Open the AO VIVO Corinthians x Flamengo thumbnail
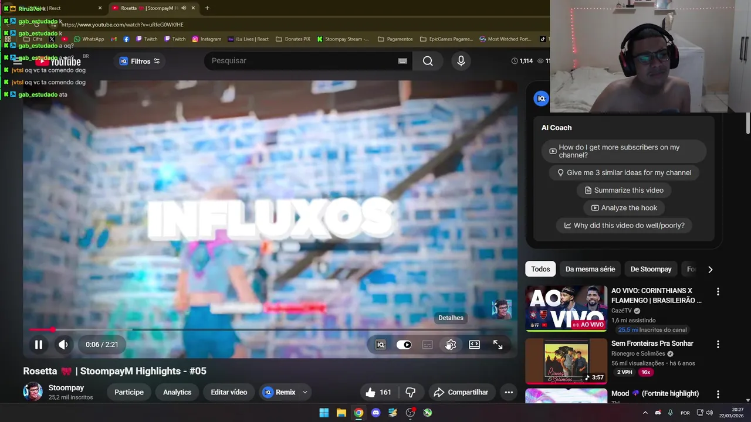The width and height of the screenshot is (751, 422). tap(566, 308)
